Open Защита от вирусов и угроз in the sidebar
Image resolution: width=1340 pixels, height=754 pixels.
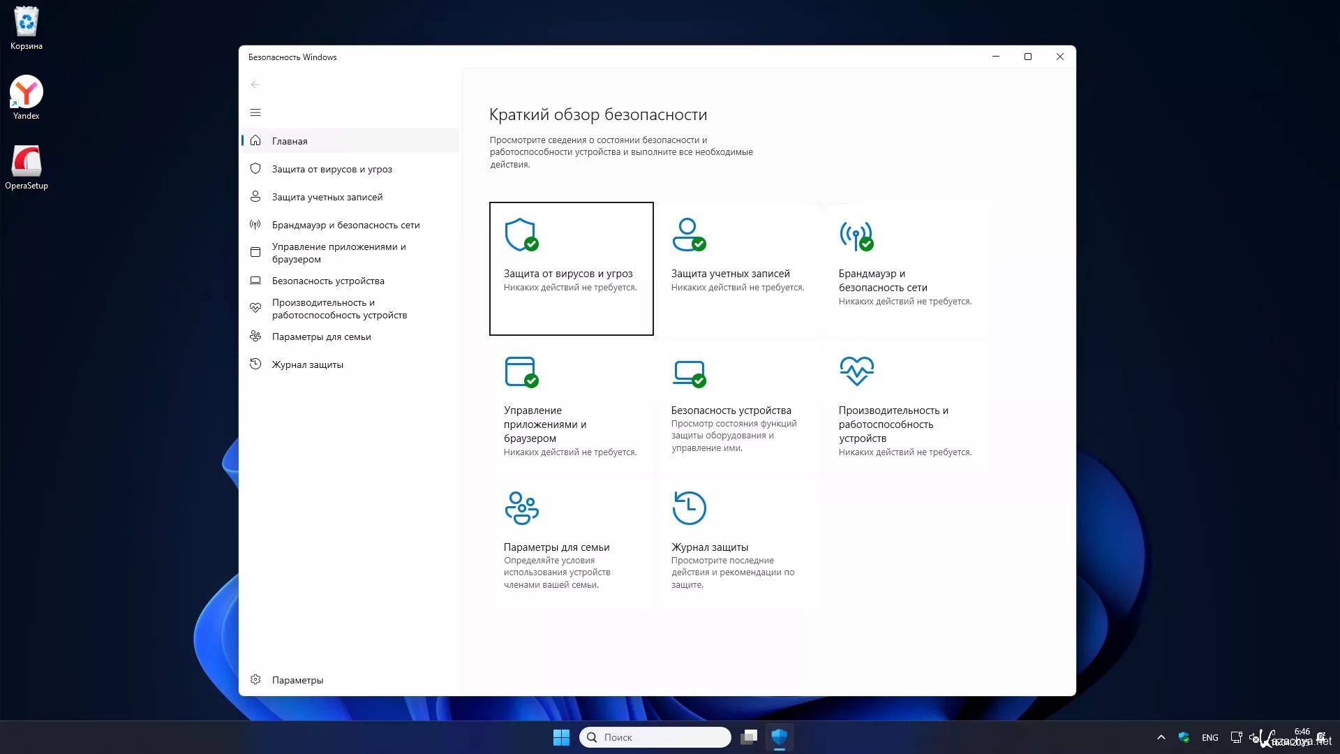click(x=332, y=169)
